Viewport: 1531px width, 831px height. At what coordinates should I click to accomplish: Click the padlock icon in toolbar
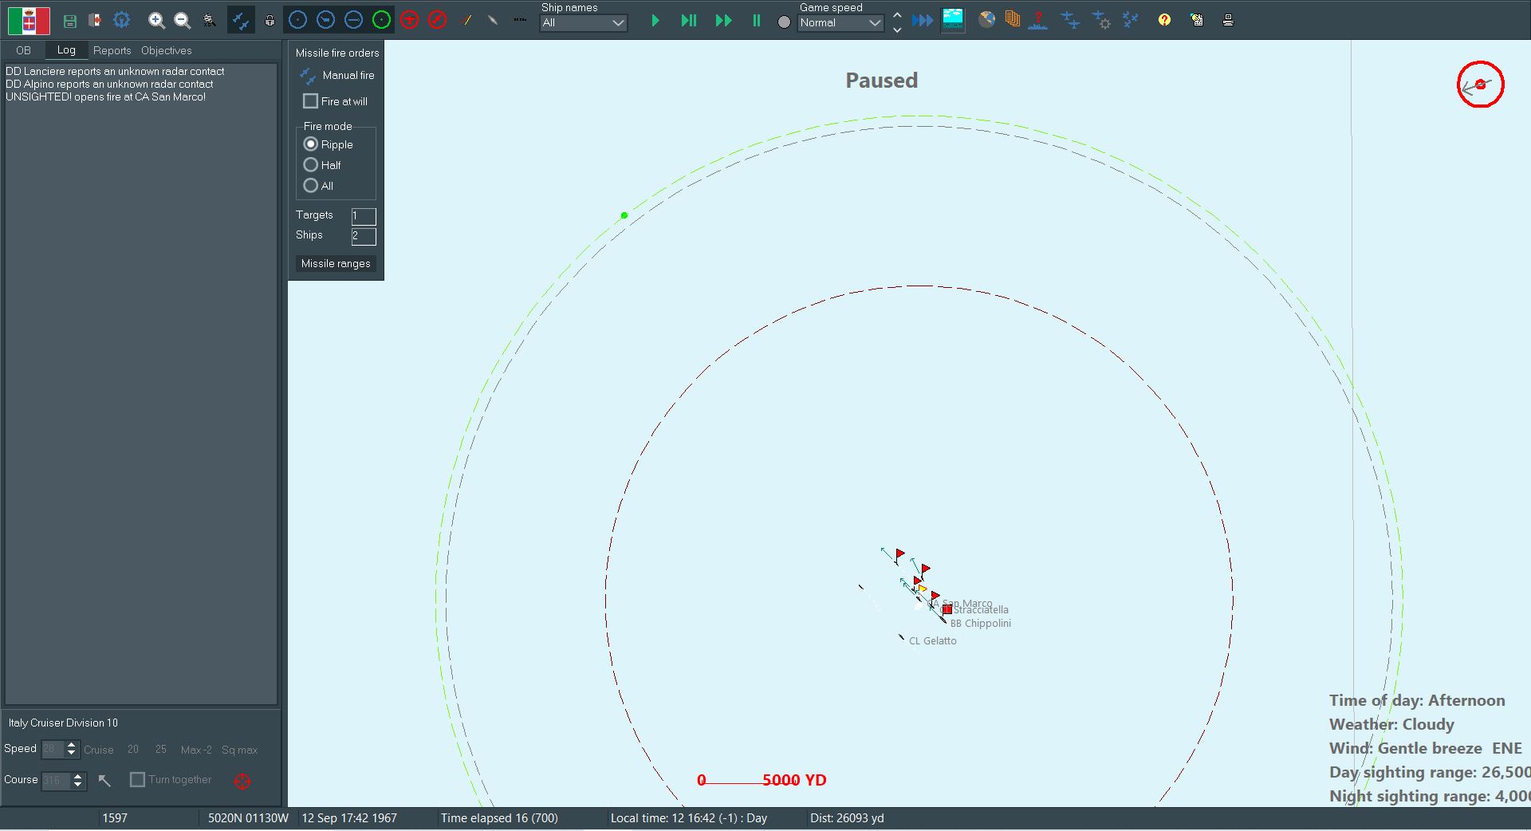(270, 21)
